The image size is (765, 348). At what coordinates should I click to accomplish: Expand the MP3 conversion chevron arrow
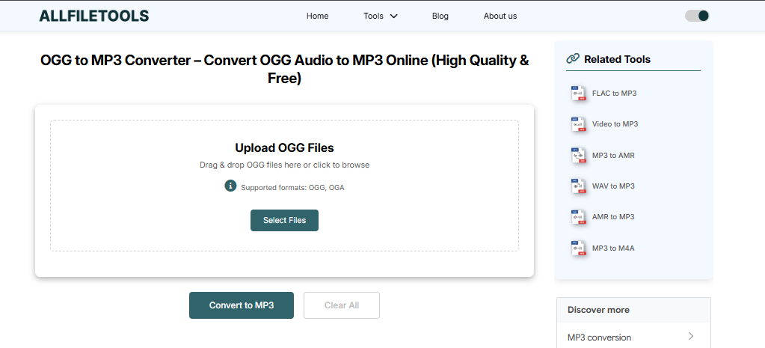coord(690,337)
